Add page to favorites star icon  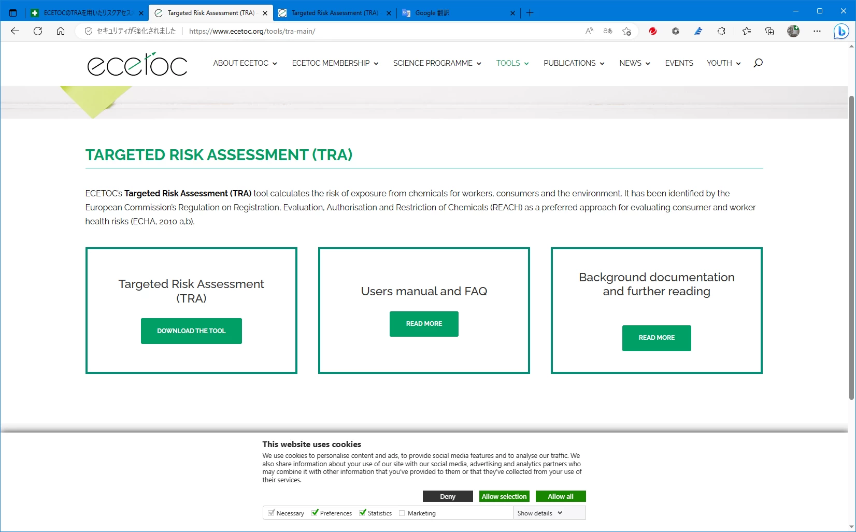626,31
